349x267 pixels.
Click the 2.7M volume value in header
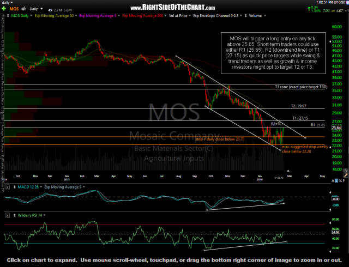click(58, 10)
